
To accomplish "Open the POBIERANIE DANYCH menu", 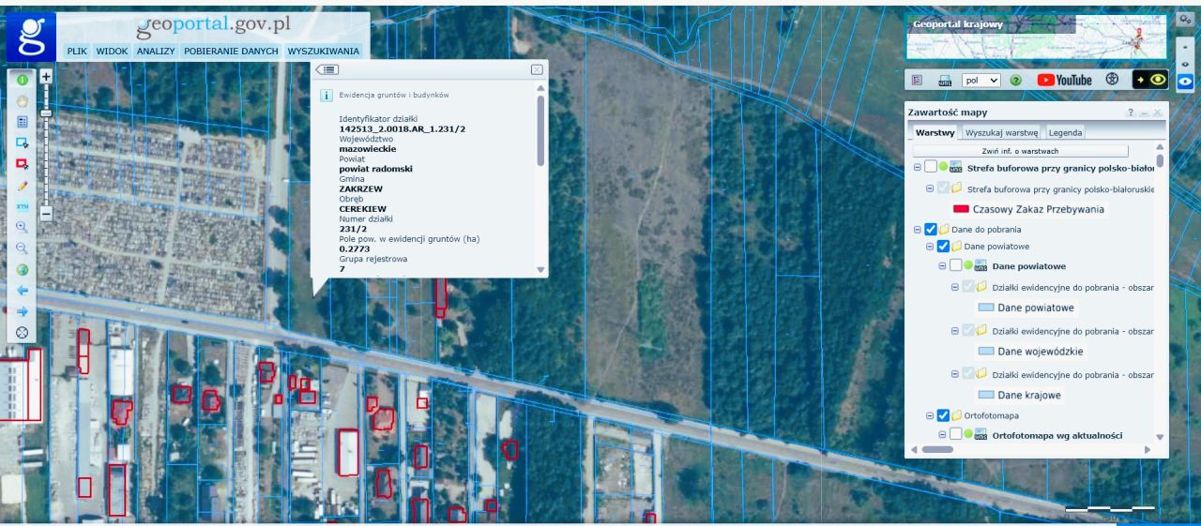I will 231,51.
